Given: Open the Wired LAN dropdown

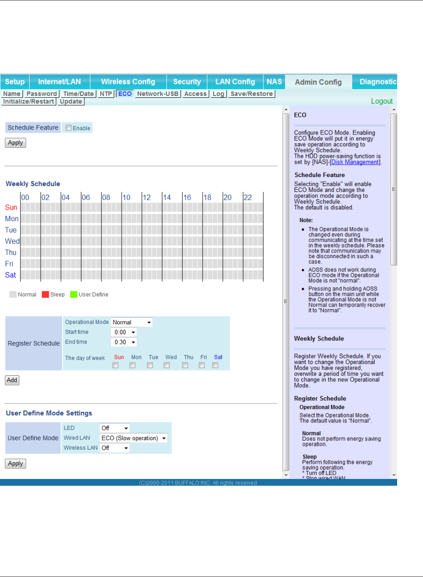Looking at the screenshot, I should point(134,438).
